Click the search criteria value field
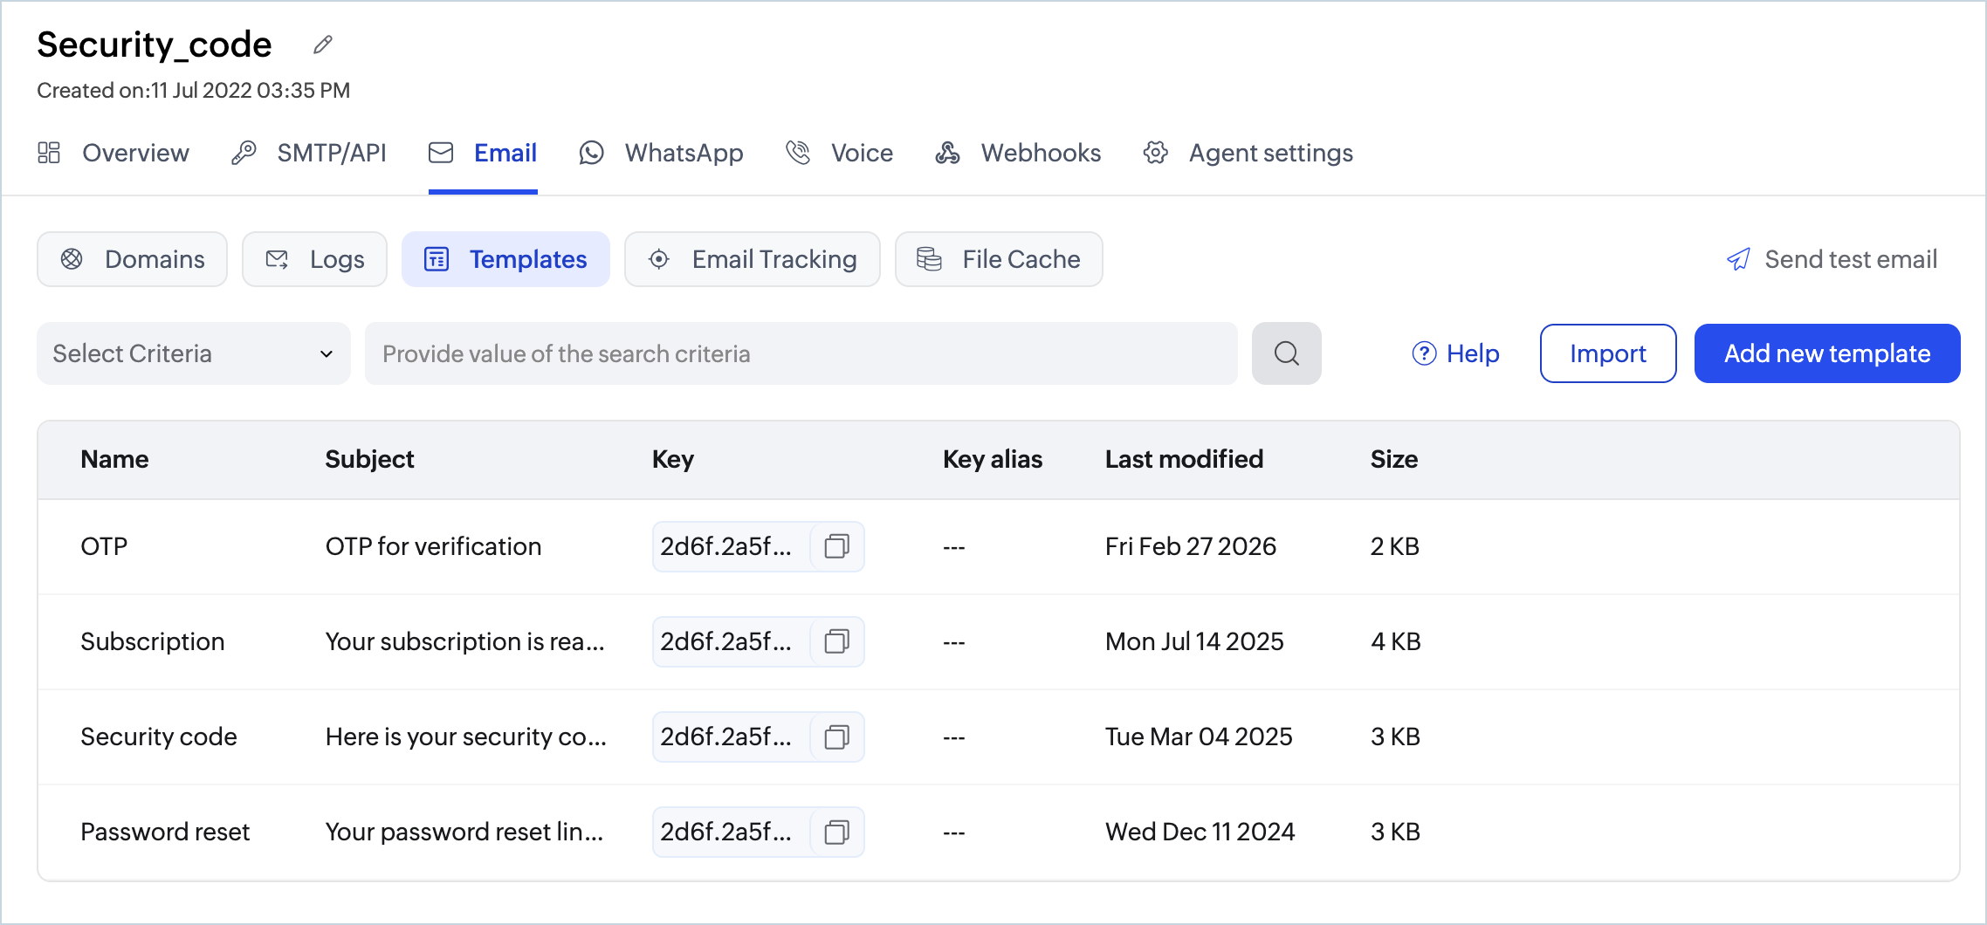Image resolution: width=1987 pixels, height=925 pixels. click(801, 353)
